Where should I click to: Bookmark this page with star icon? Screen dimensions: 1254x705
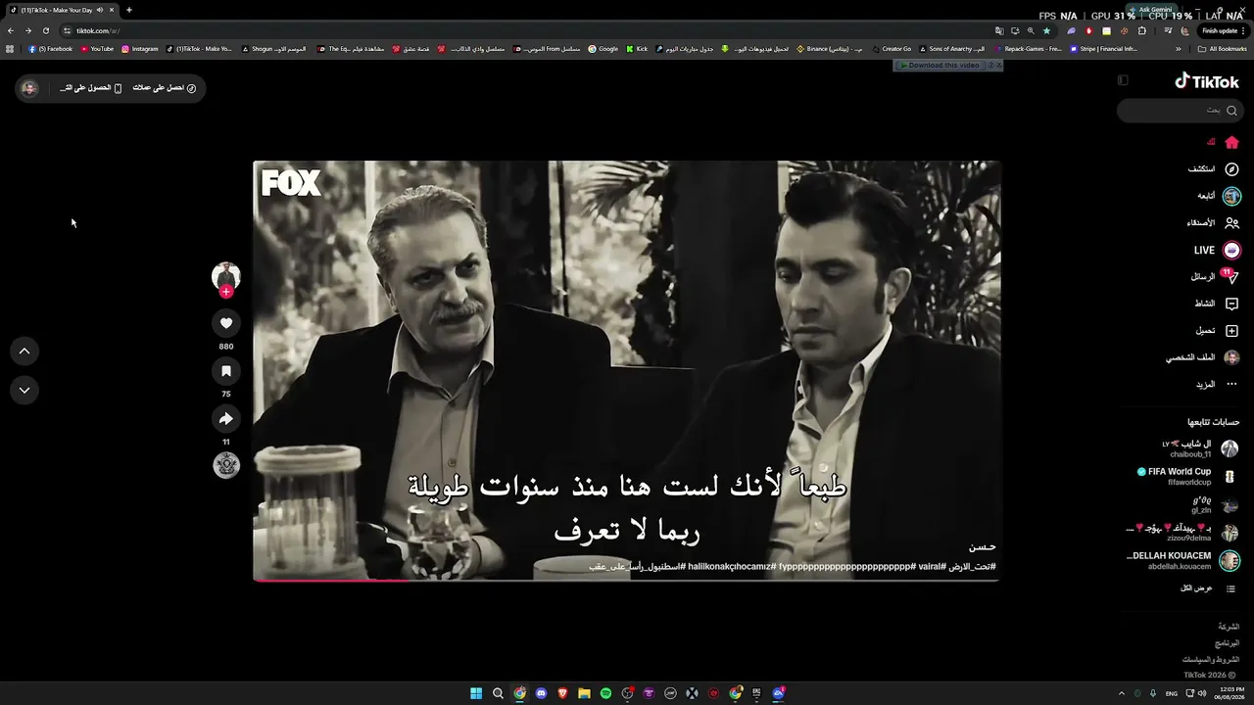click(1046, 30)
